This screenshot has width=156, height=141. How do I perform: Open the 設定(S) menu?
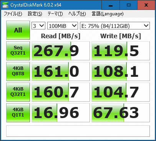pyautogui.click(x=35, y=14)
